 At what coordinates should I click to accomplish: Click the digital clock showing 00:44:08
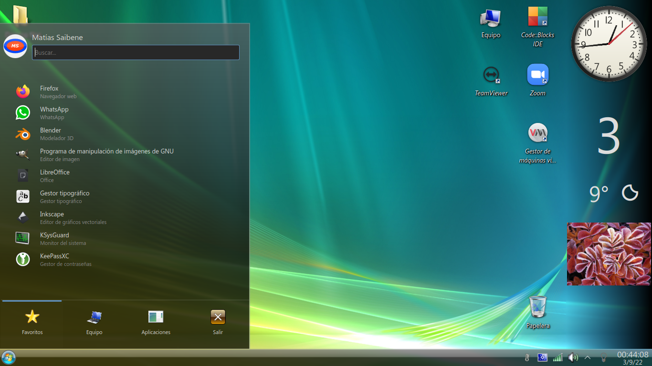[632, 355]
